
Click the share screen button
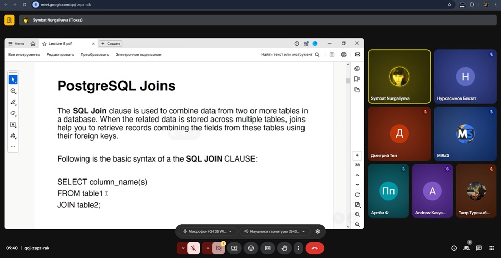pos(234,248)
